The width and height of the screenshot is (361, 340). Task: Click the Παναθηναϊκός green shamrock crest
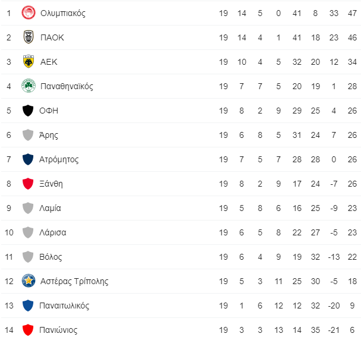click(x=29, y=86)
